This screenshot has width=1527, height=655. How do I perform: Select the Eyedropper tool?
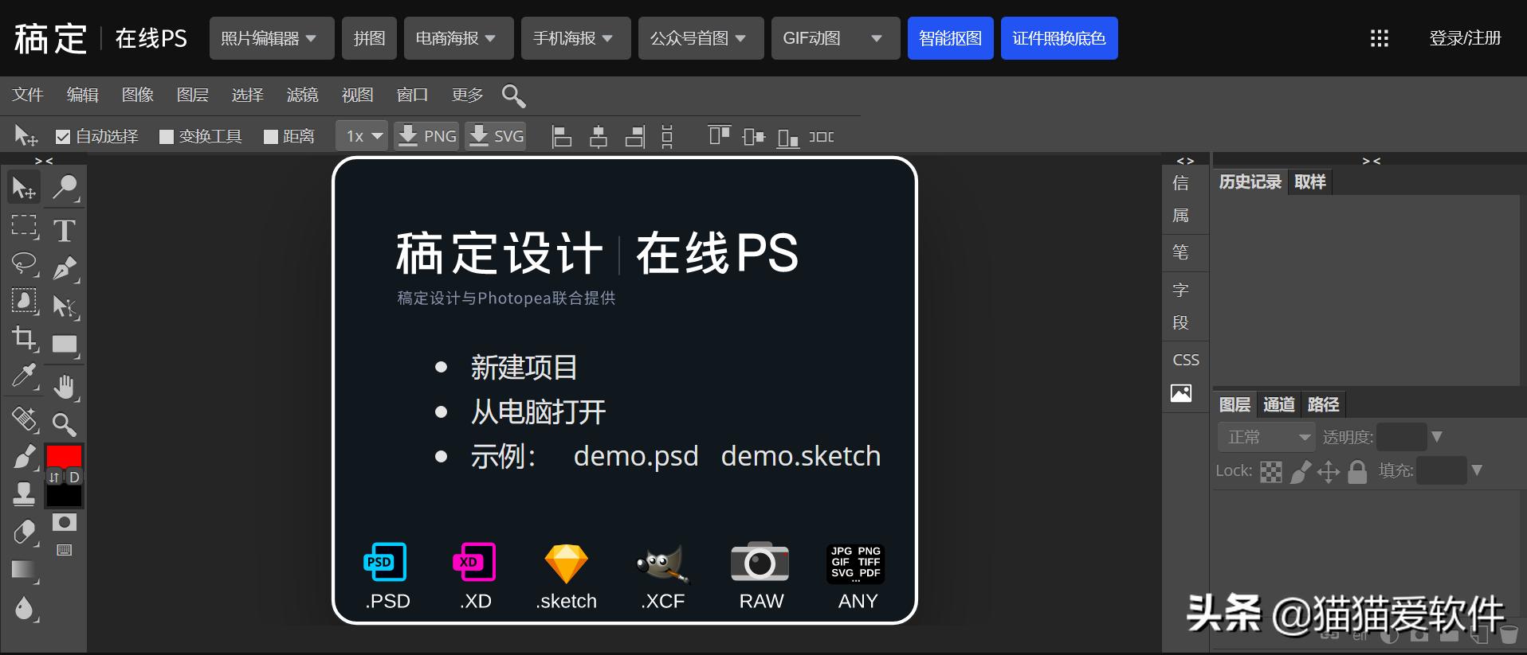(x=24, y=376)
